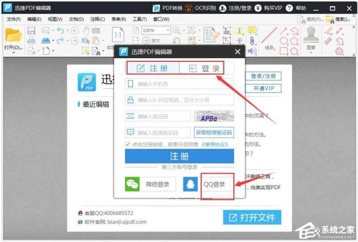Go to next view arrow circle
The width and height of the screenshot is (358, 242).
[75, 41]
